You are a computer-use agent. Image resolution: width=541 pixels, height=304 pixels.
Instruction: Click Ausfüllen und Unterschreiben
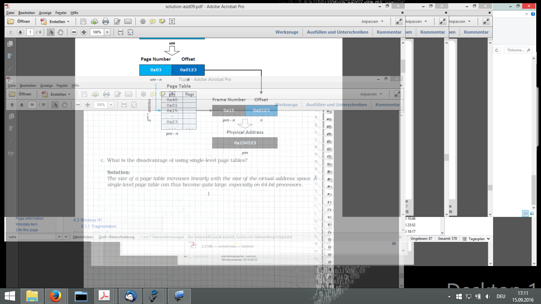(337, 32)
